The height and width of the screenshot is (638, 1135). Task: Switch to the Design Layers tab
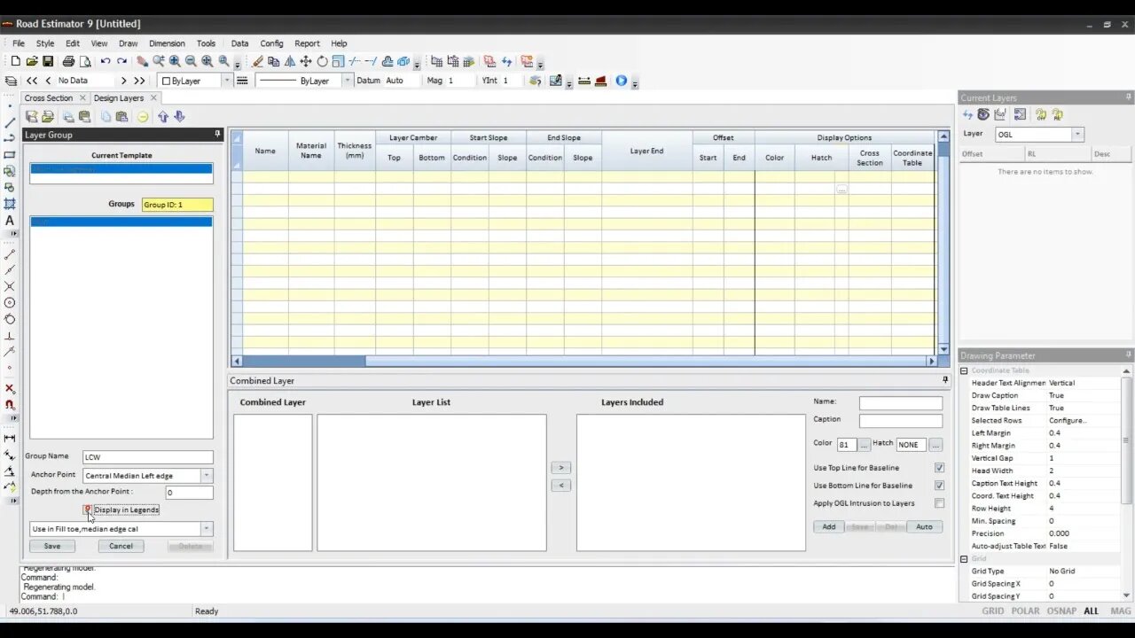[x=119, y=98]
